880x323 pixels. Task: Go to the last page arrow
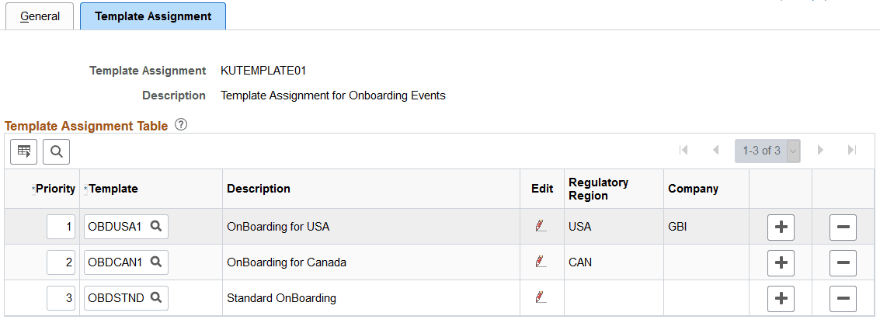click(x=852, y=151)
